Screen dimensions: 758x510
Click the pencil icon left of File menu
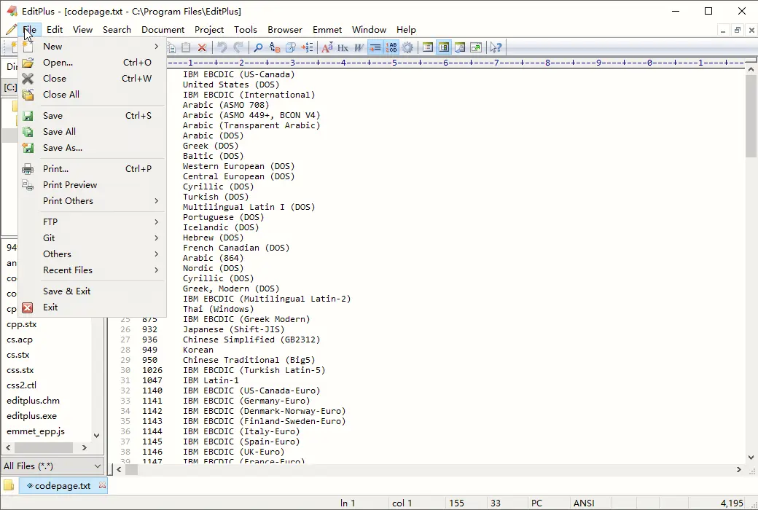[11, 29]
